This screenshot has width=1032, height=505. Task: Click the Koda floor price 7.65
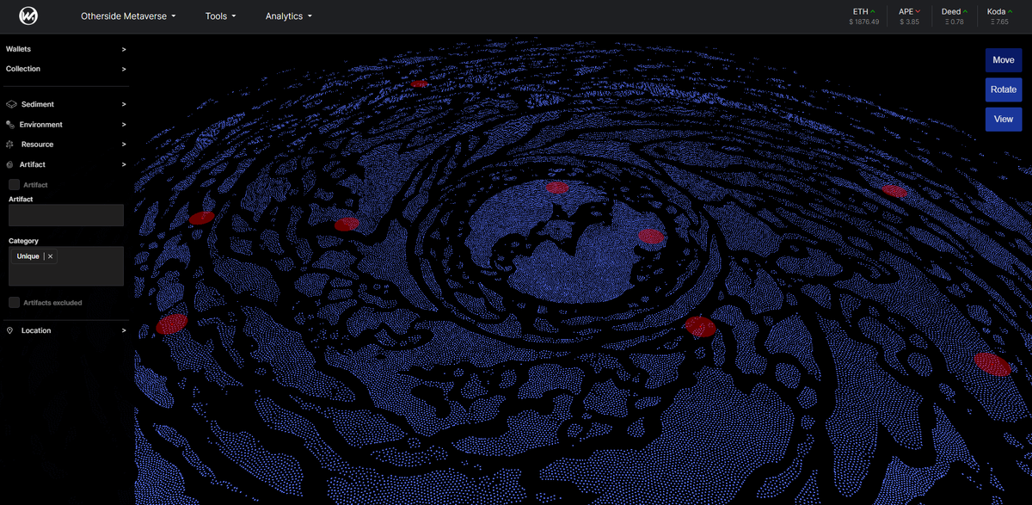click(999, 22)
